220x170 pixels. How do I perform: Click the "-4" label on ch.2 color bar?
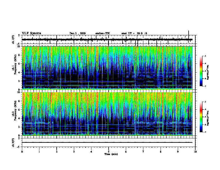point(205,109)
